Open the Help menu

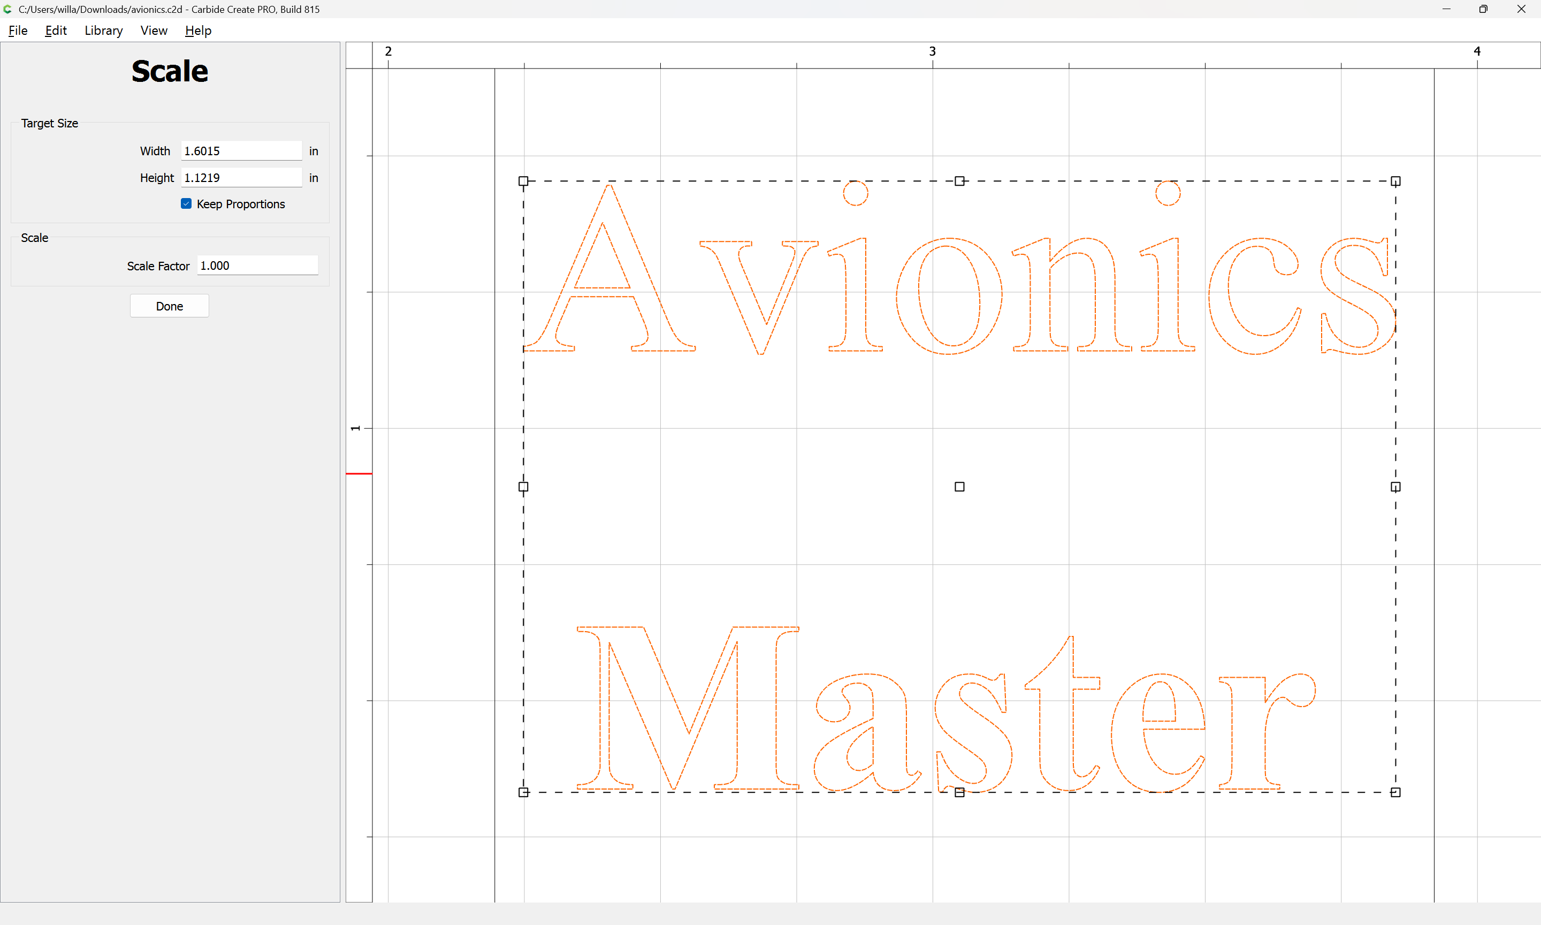coord(198,31)
